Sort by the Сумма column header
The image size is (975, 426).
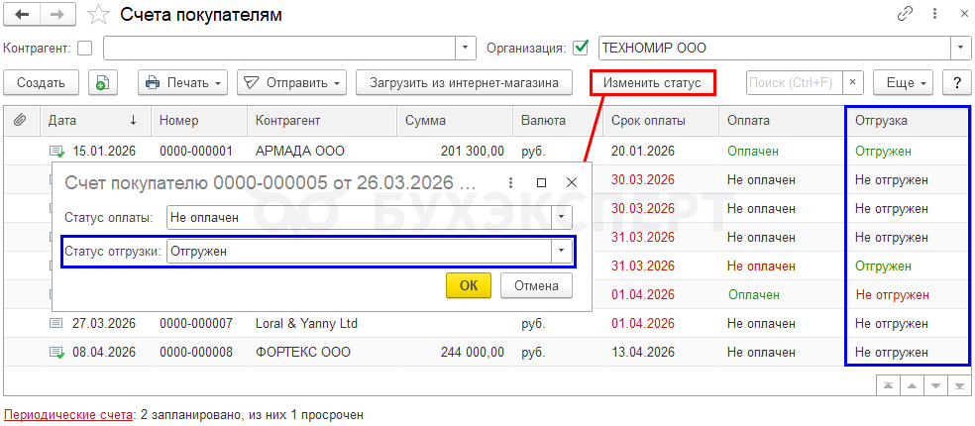coord(455,121)
